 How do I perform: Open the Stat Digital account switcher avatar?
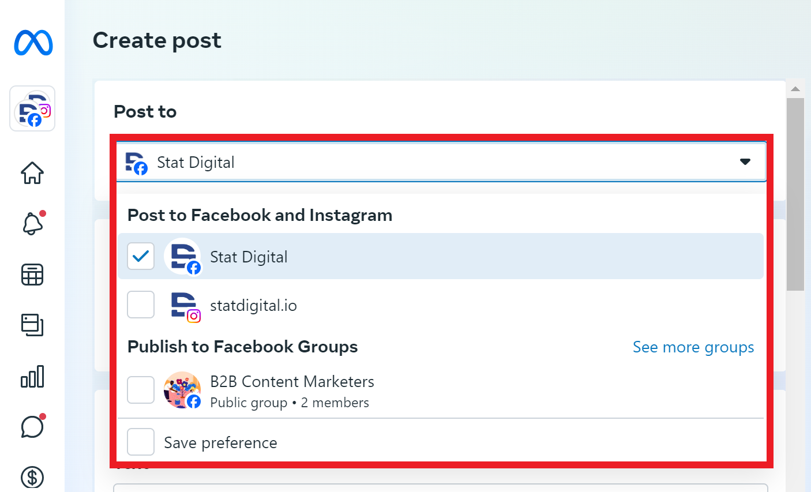32,108
